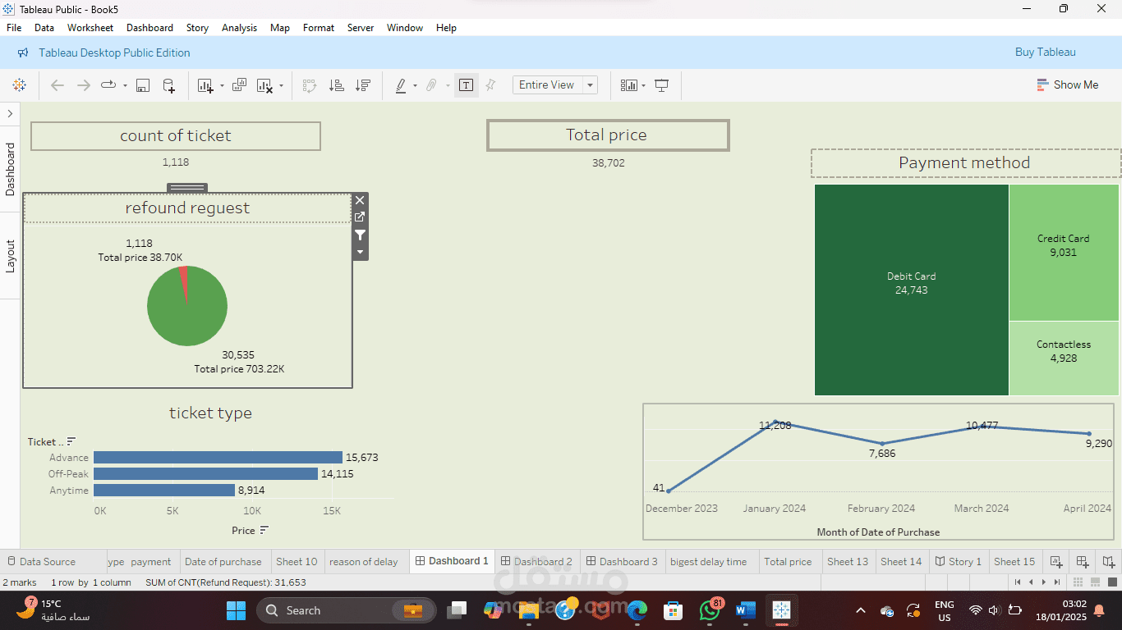The image size is (1122, 630).
Task: Open the Clear Sheet dropdown arrow
Action: pos(280,84)
